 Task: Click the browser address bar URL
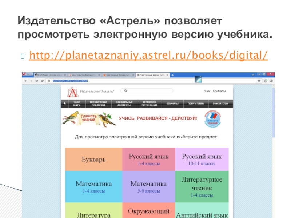point(70,81)
